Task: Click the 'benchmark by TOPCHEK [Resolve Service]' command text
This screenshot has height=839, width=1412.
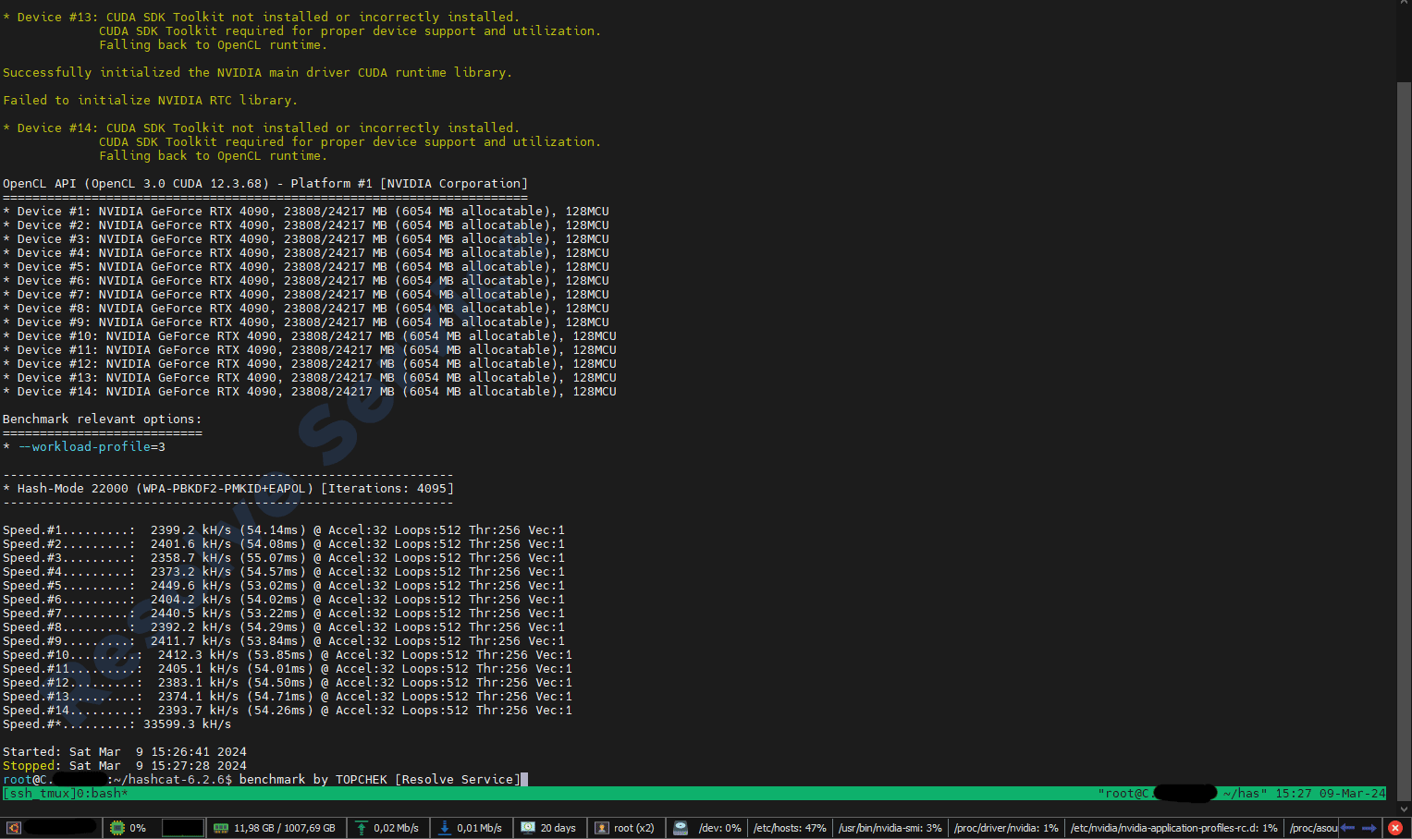Action: (x=380, y=780)
